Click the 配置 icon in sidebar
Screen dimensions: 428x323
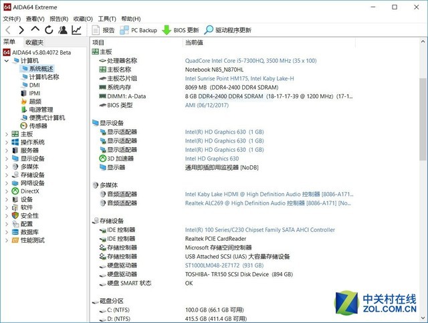15,224
